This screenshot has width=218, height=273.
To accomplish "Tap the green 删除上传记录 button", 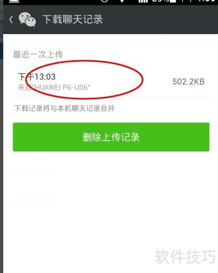I will click(x=111, y=137).
